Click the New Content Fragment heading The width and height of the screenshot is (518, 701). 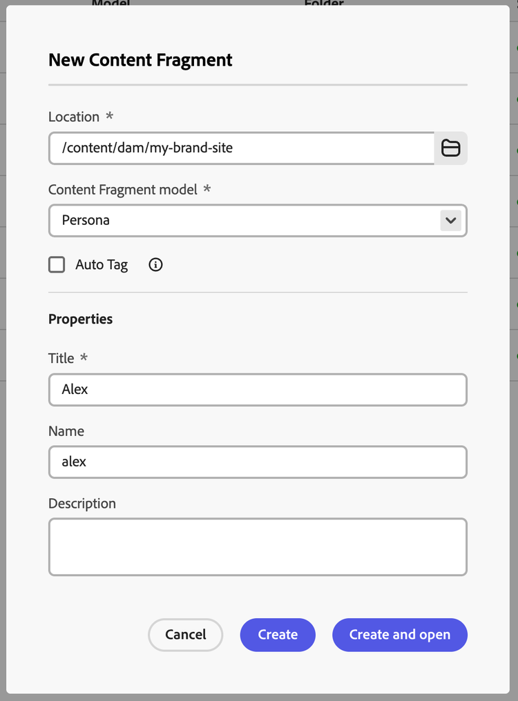(140, 60)
